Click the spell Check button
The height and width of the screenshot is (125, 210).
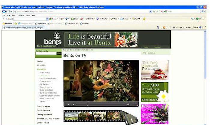point(114,19)
